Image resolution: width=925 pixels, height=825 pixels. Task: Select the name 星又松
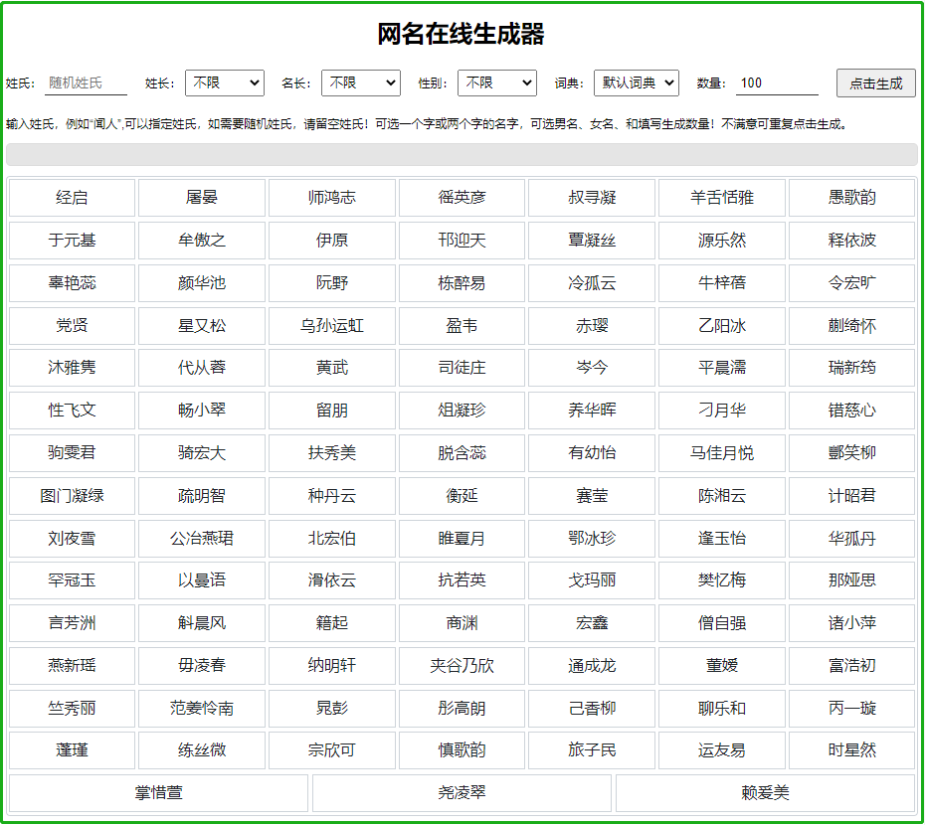[202, 325]
